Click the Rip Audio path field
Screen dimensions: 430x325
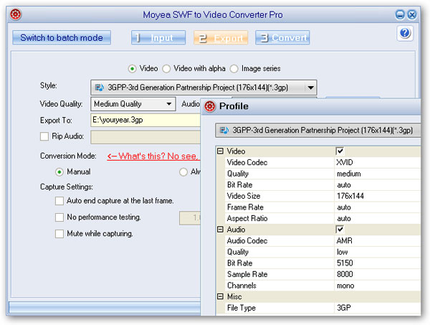[x=145, y=137]
